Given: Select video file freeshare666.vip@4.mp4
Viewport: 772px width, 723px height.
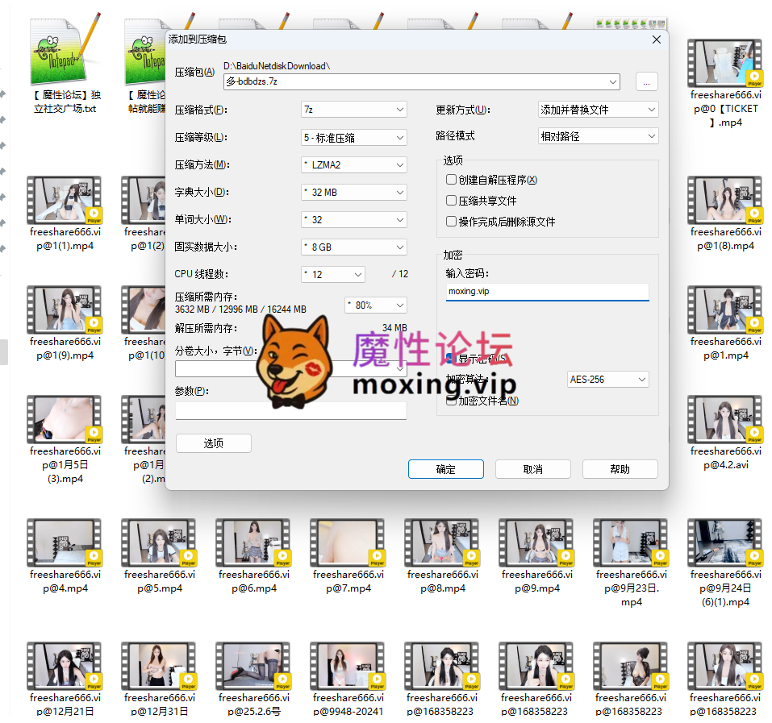Looking at the screenshot, I should point(64,542).
